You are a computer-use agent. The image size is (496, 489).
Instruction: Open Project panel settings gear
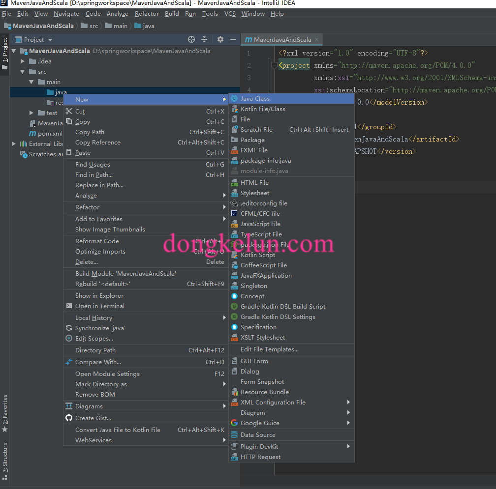(220, 39)
